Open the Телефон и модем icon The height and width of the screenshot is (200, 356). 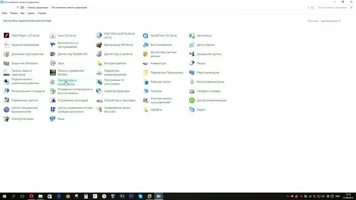coord(191,91)
